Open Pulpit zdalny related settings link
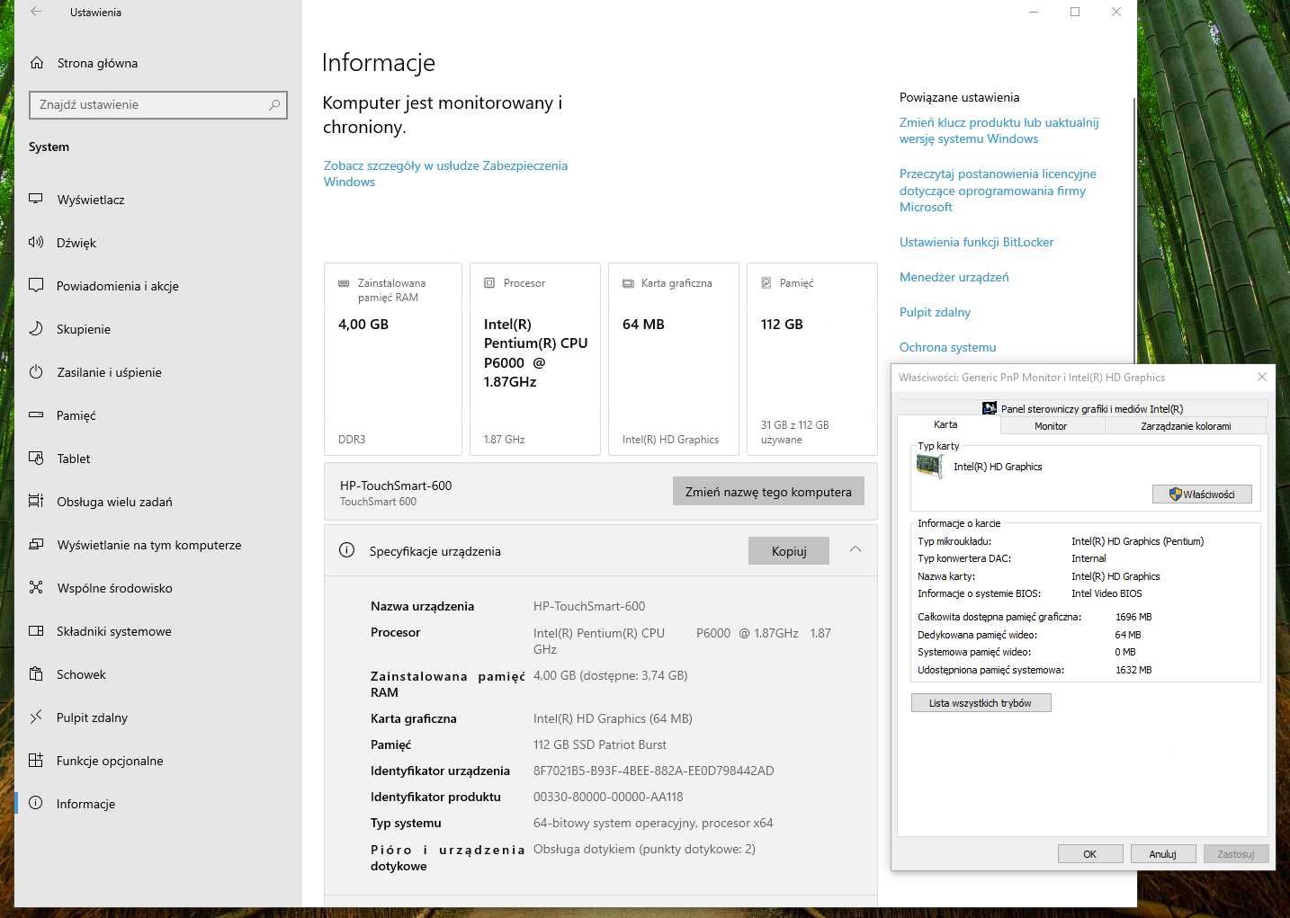The image size is (1290, 918). click(x=935, y=312)
